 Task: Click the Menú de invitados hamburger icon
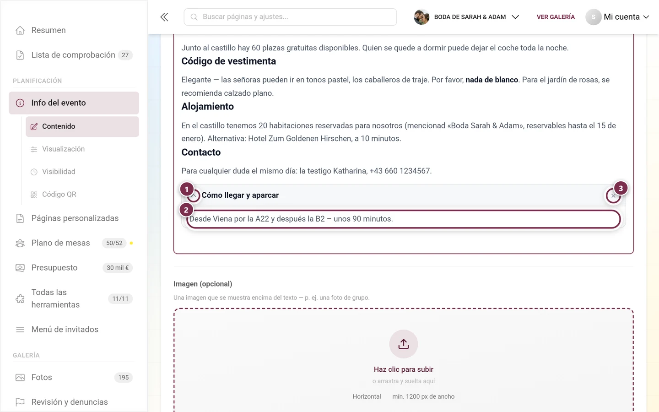click(x=20, y=330)
